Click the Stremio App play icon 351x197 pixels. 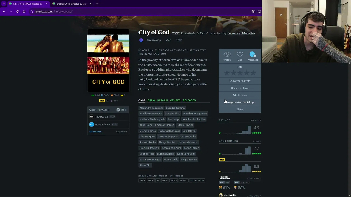click(141, 40)
